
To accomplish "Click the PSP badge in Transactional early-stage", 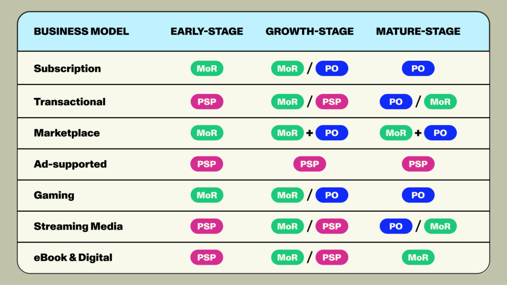I will pos(207,102).
